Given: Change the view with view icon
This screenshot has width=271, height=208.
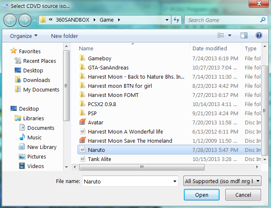Looking at the screenshot, I should tap(220, 35).
